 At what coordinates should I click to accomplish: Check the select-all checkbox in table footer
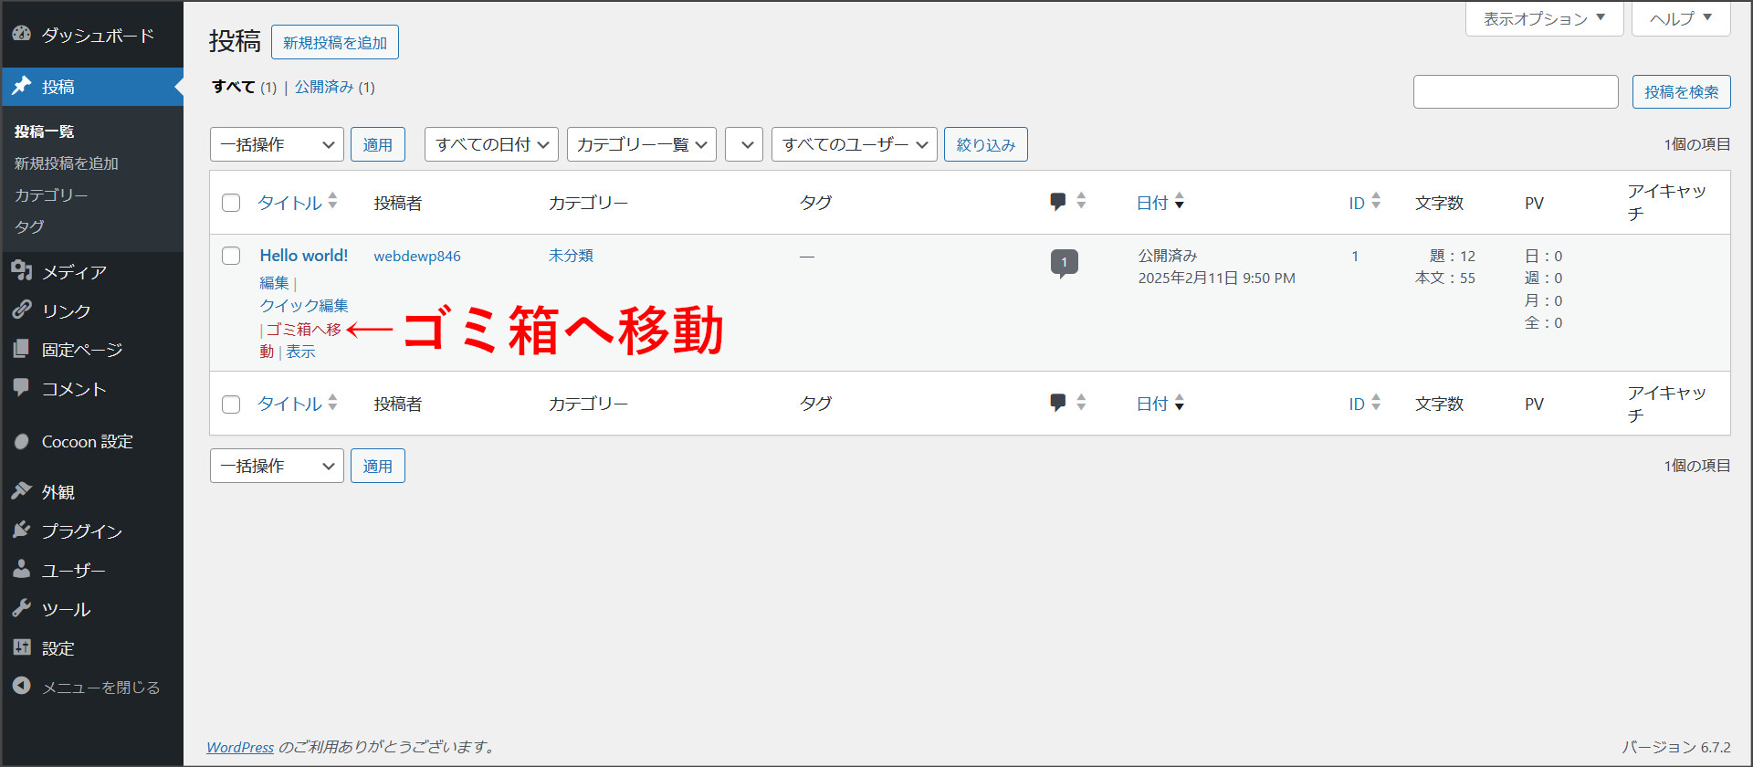[231, 404]
